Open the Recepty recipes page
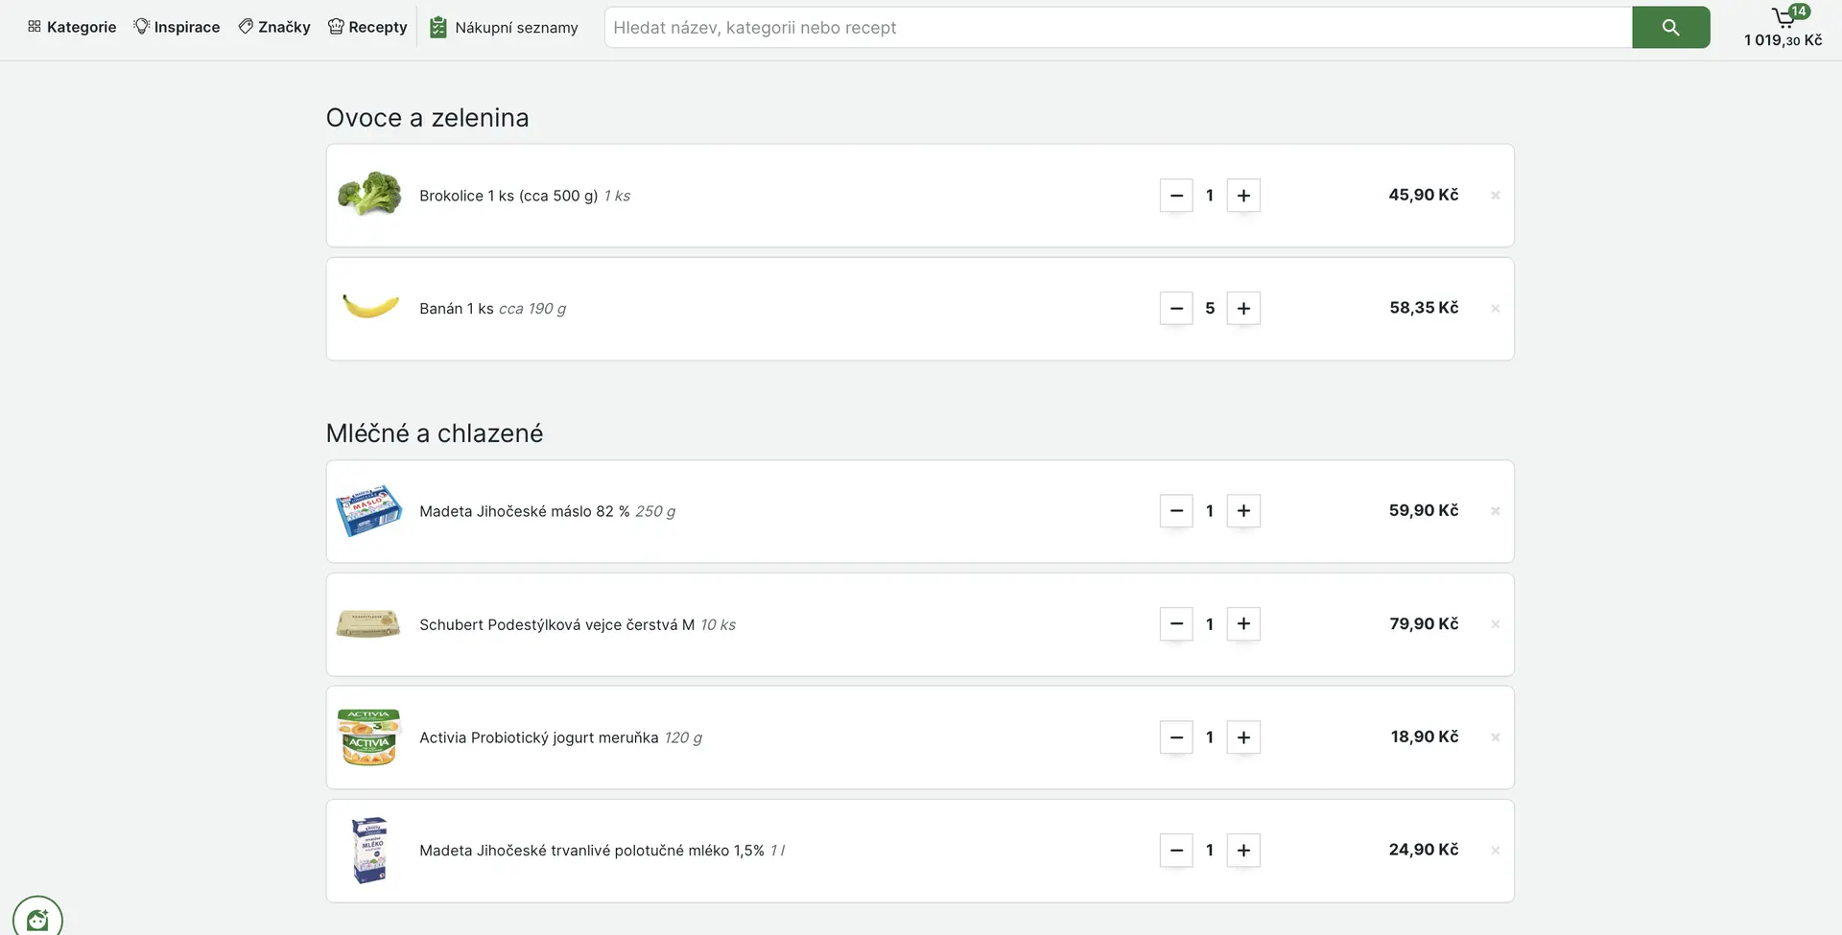Image resolution: width=1842 pixels, height=935 pixels. click(367, 27)
